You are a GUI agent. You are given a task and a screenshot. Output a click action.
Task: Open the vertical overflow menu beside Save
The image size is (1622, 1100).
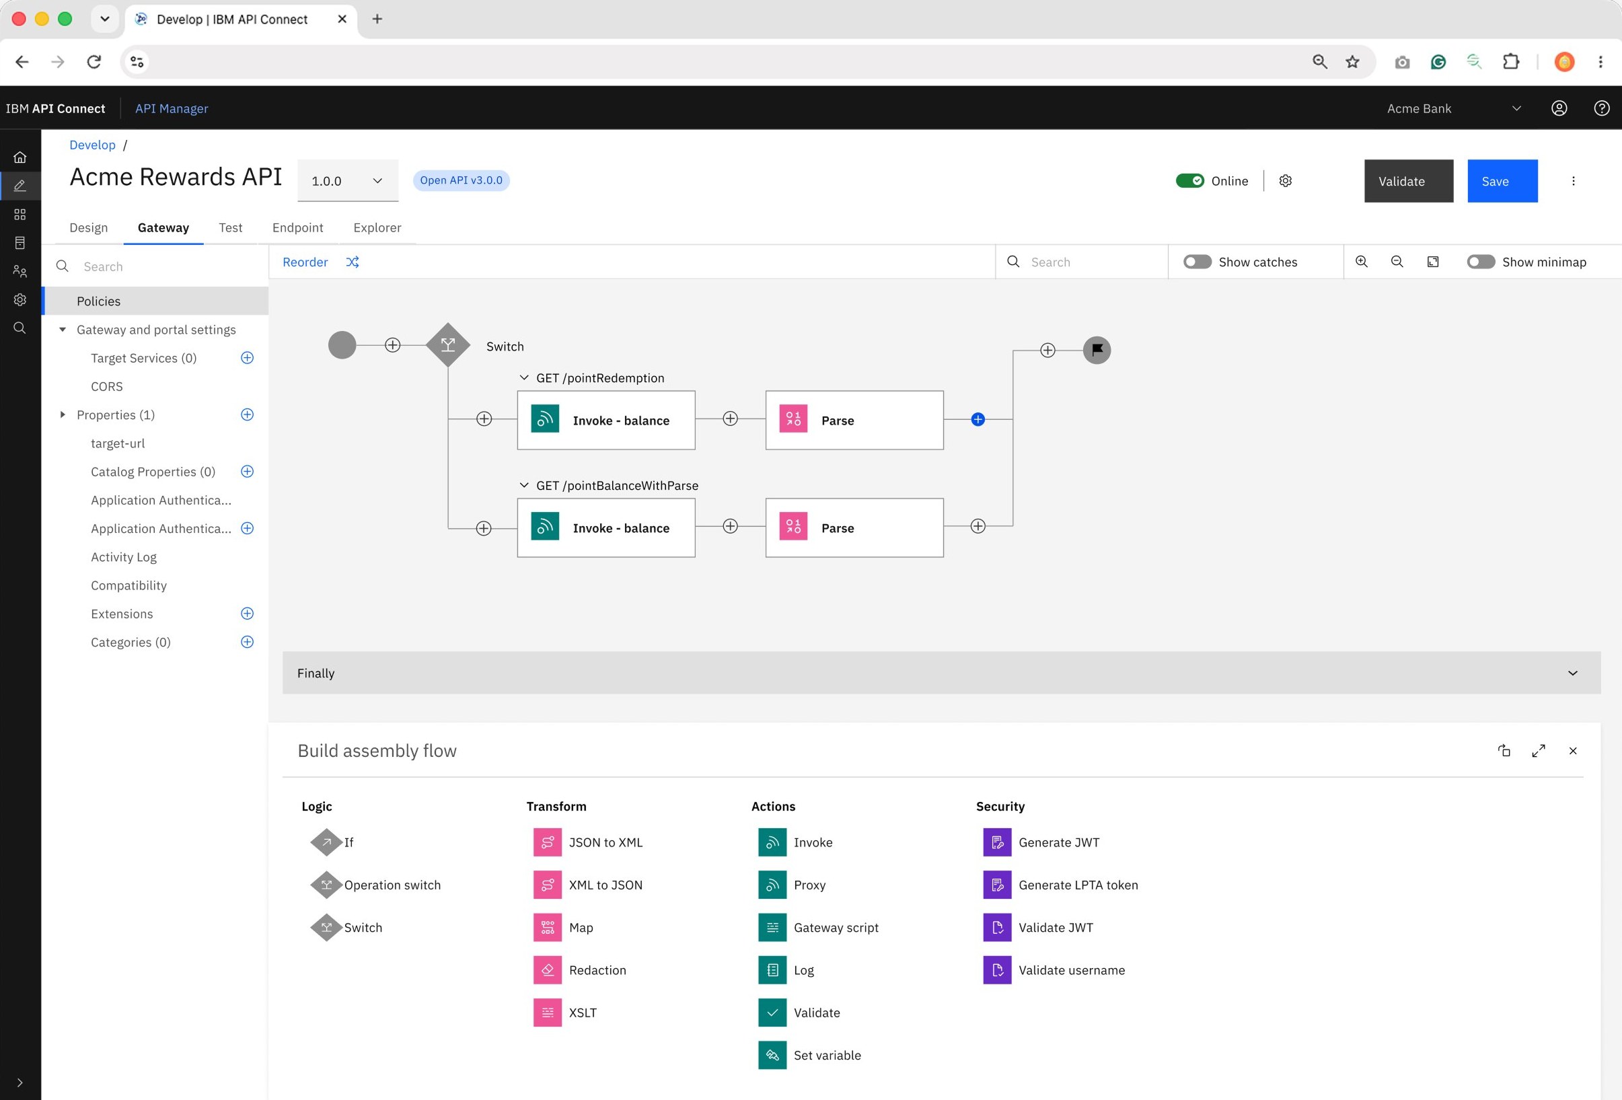coord(1573,181)
